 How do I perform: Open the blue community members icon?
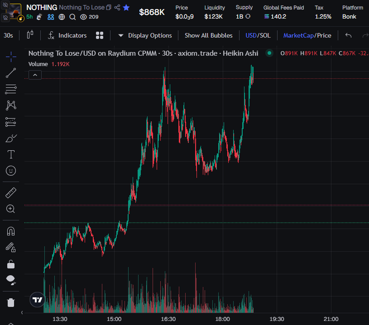tap(51, 17)
